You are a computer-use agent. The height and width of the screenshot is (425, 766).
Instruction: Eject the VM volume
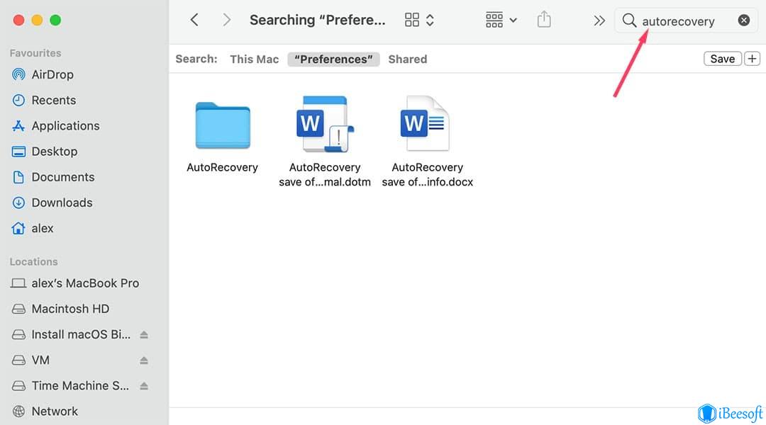pyautogui.click(x=144, y=361)
